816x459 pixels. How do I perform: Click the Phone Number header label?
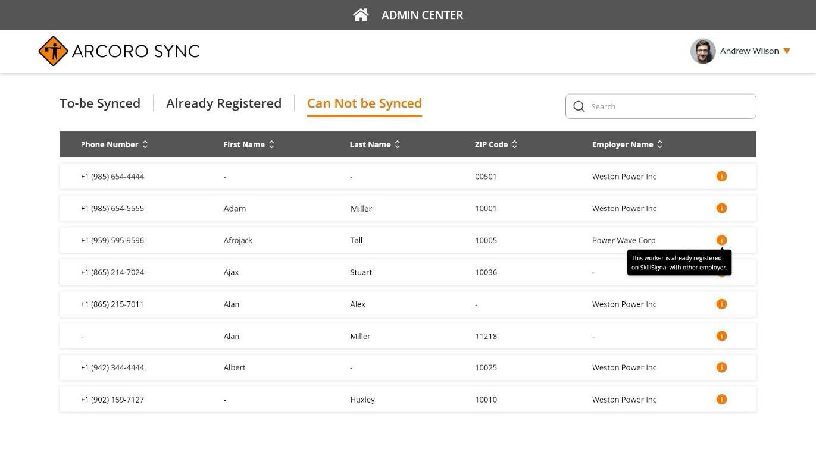pos(110,144)
